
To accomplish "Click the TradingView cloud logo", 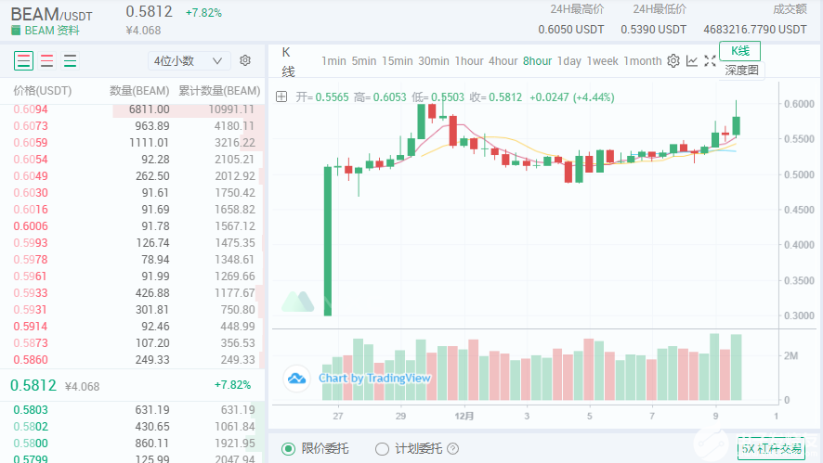I will (297, 378).
